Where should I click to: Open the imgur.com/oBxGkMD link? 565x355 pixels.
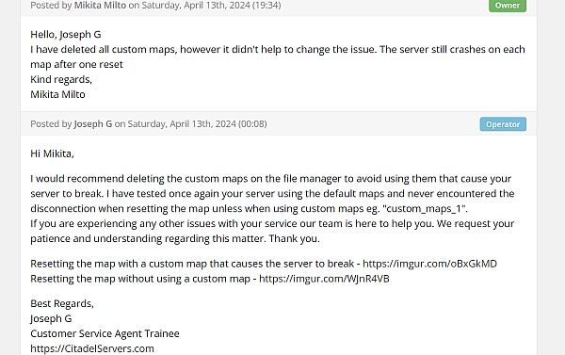[429, 264]
